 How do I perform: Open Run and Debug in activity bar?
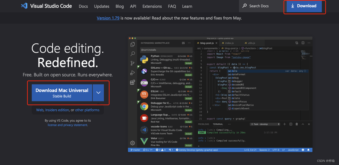point(133,73)
